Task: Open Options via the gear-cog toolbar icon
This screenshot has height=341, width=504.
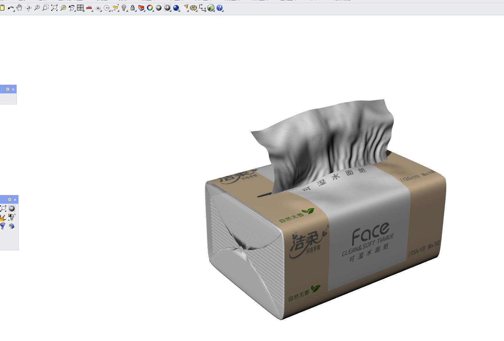Action: 193,8
